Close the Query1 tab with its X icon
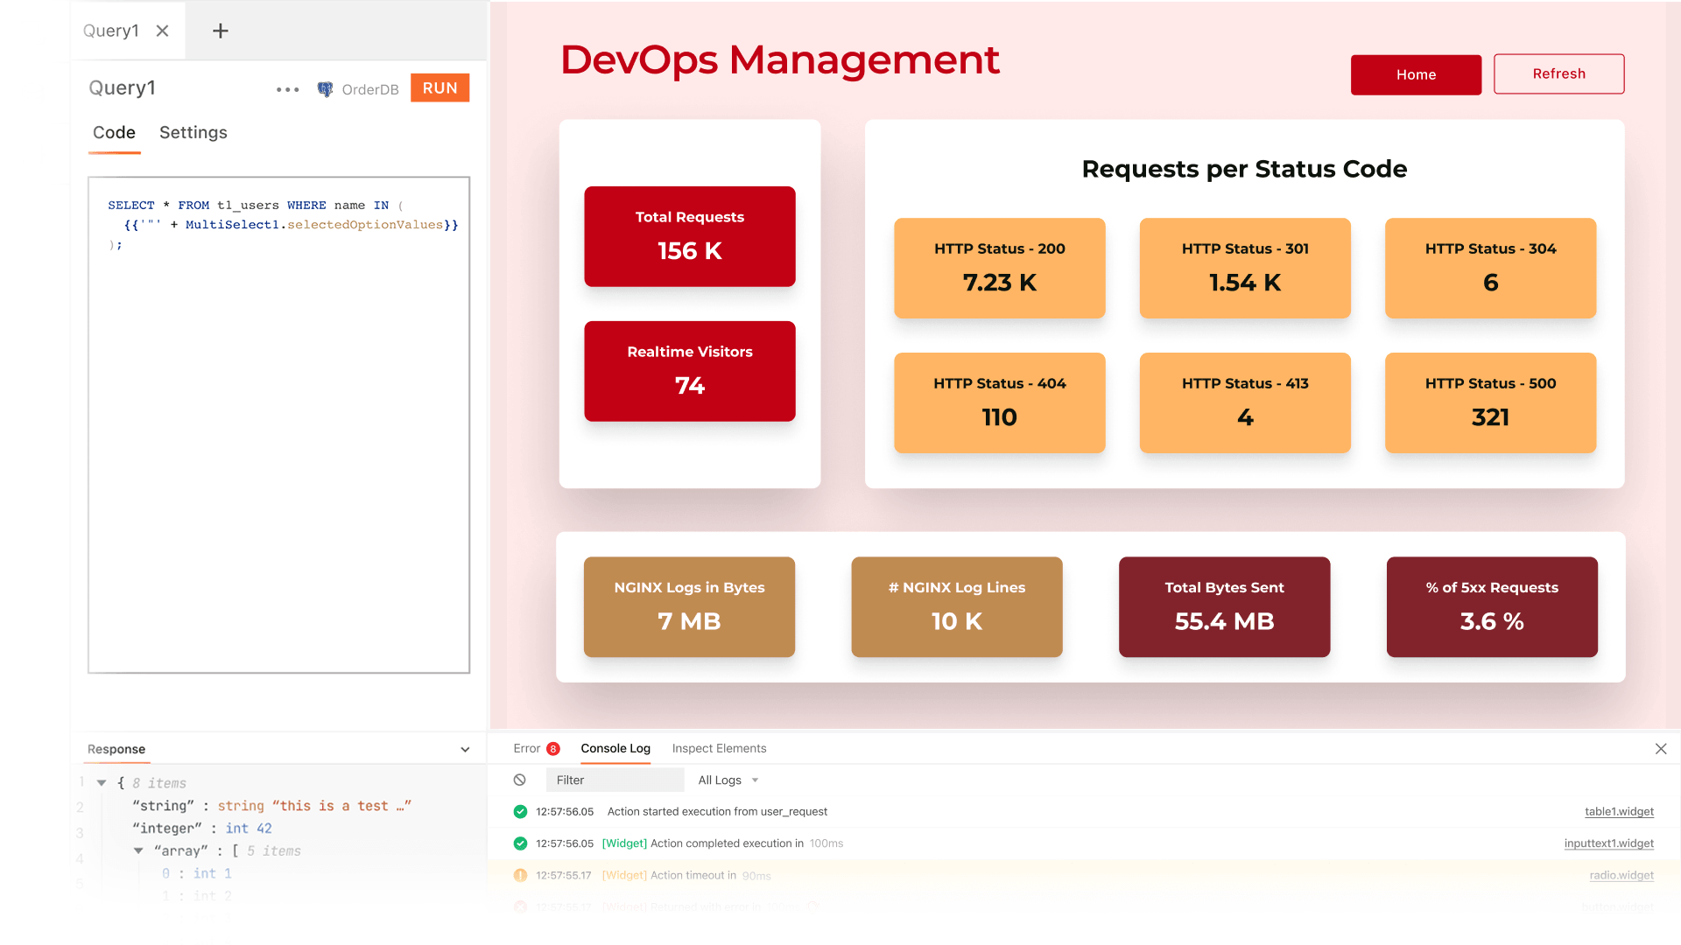 point(163,30)
